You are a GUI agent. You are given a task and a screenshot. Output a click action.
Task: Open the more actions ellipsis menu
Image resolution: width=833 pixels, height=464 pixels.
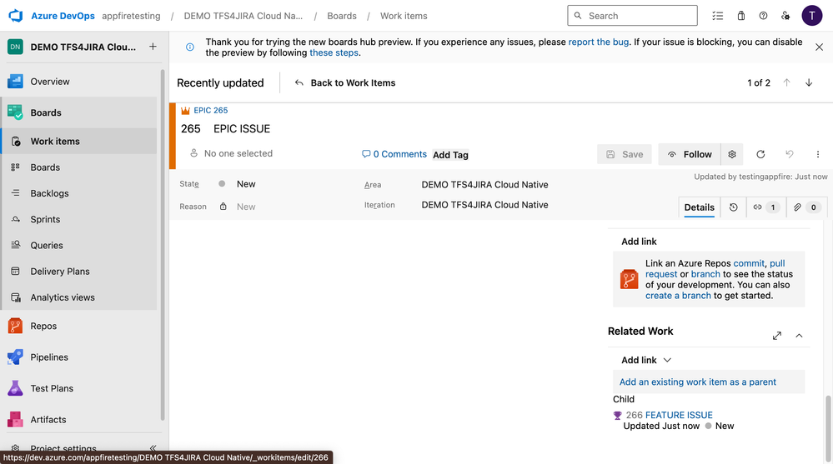click(x=818, y=154)
